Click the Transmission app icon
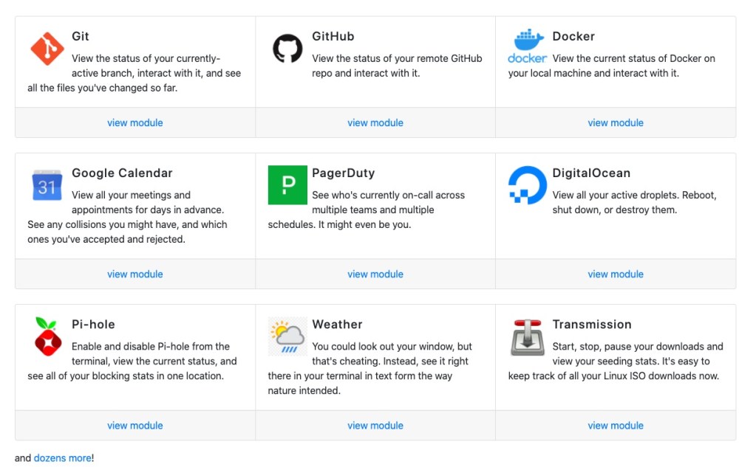Viewport: 756px width, 467px height. pyautogui.click(x=528, y=336)
